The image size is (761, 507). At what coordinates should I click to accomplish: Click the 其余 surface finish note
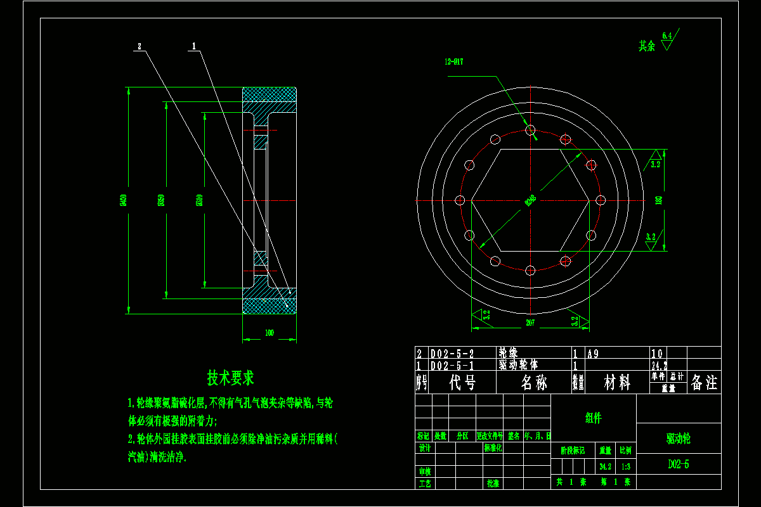point(647,46)
